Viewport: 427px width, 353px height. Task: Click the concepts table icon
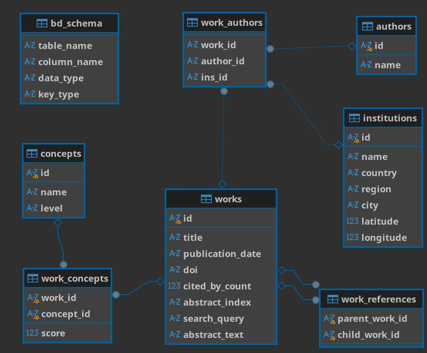tap(32, 154)
